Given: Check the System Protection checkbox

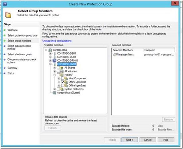Looking at the screenshot, I should [58, 89].
